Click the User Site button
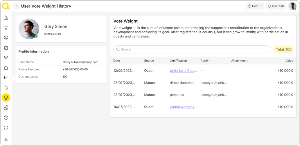Viewport: 300px width, 146px height. point(276,6)
